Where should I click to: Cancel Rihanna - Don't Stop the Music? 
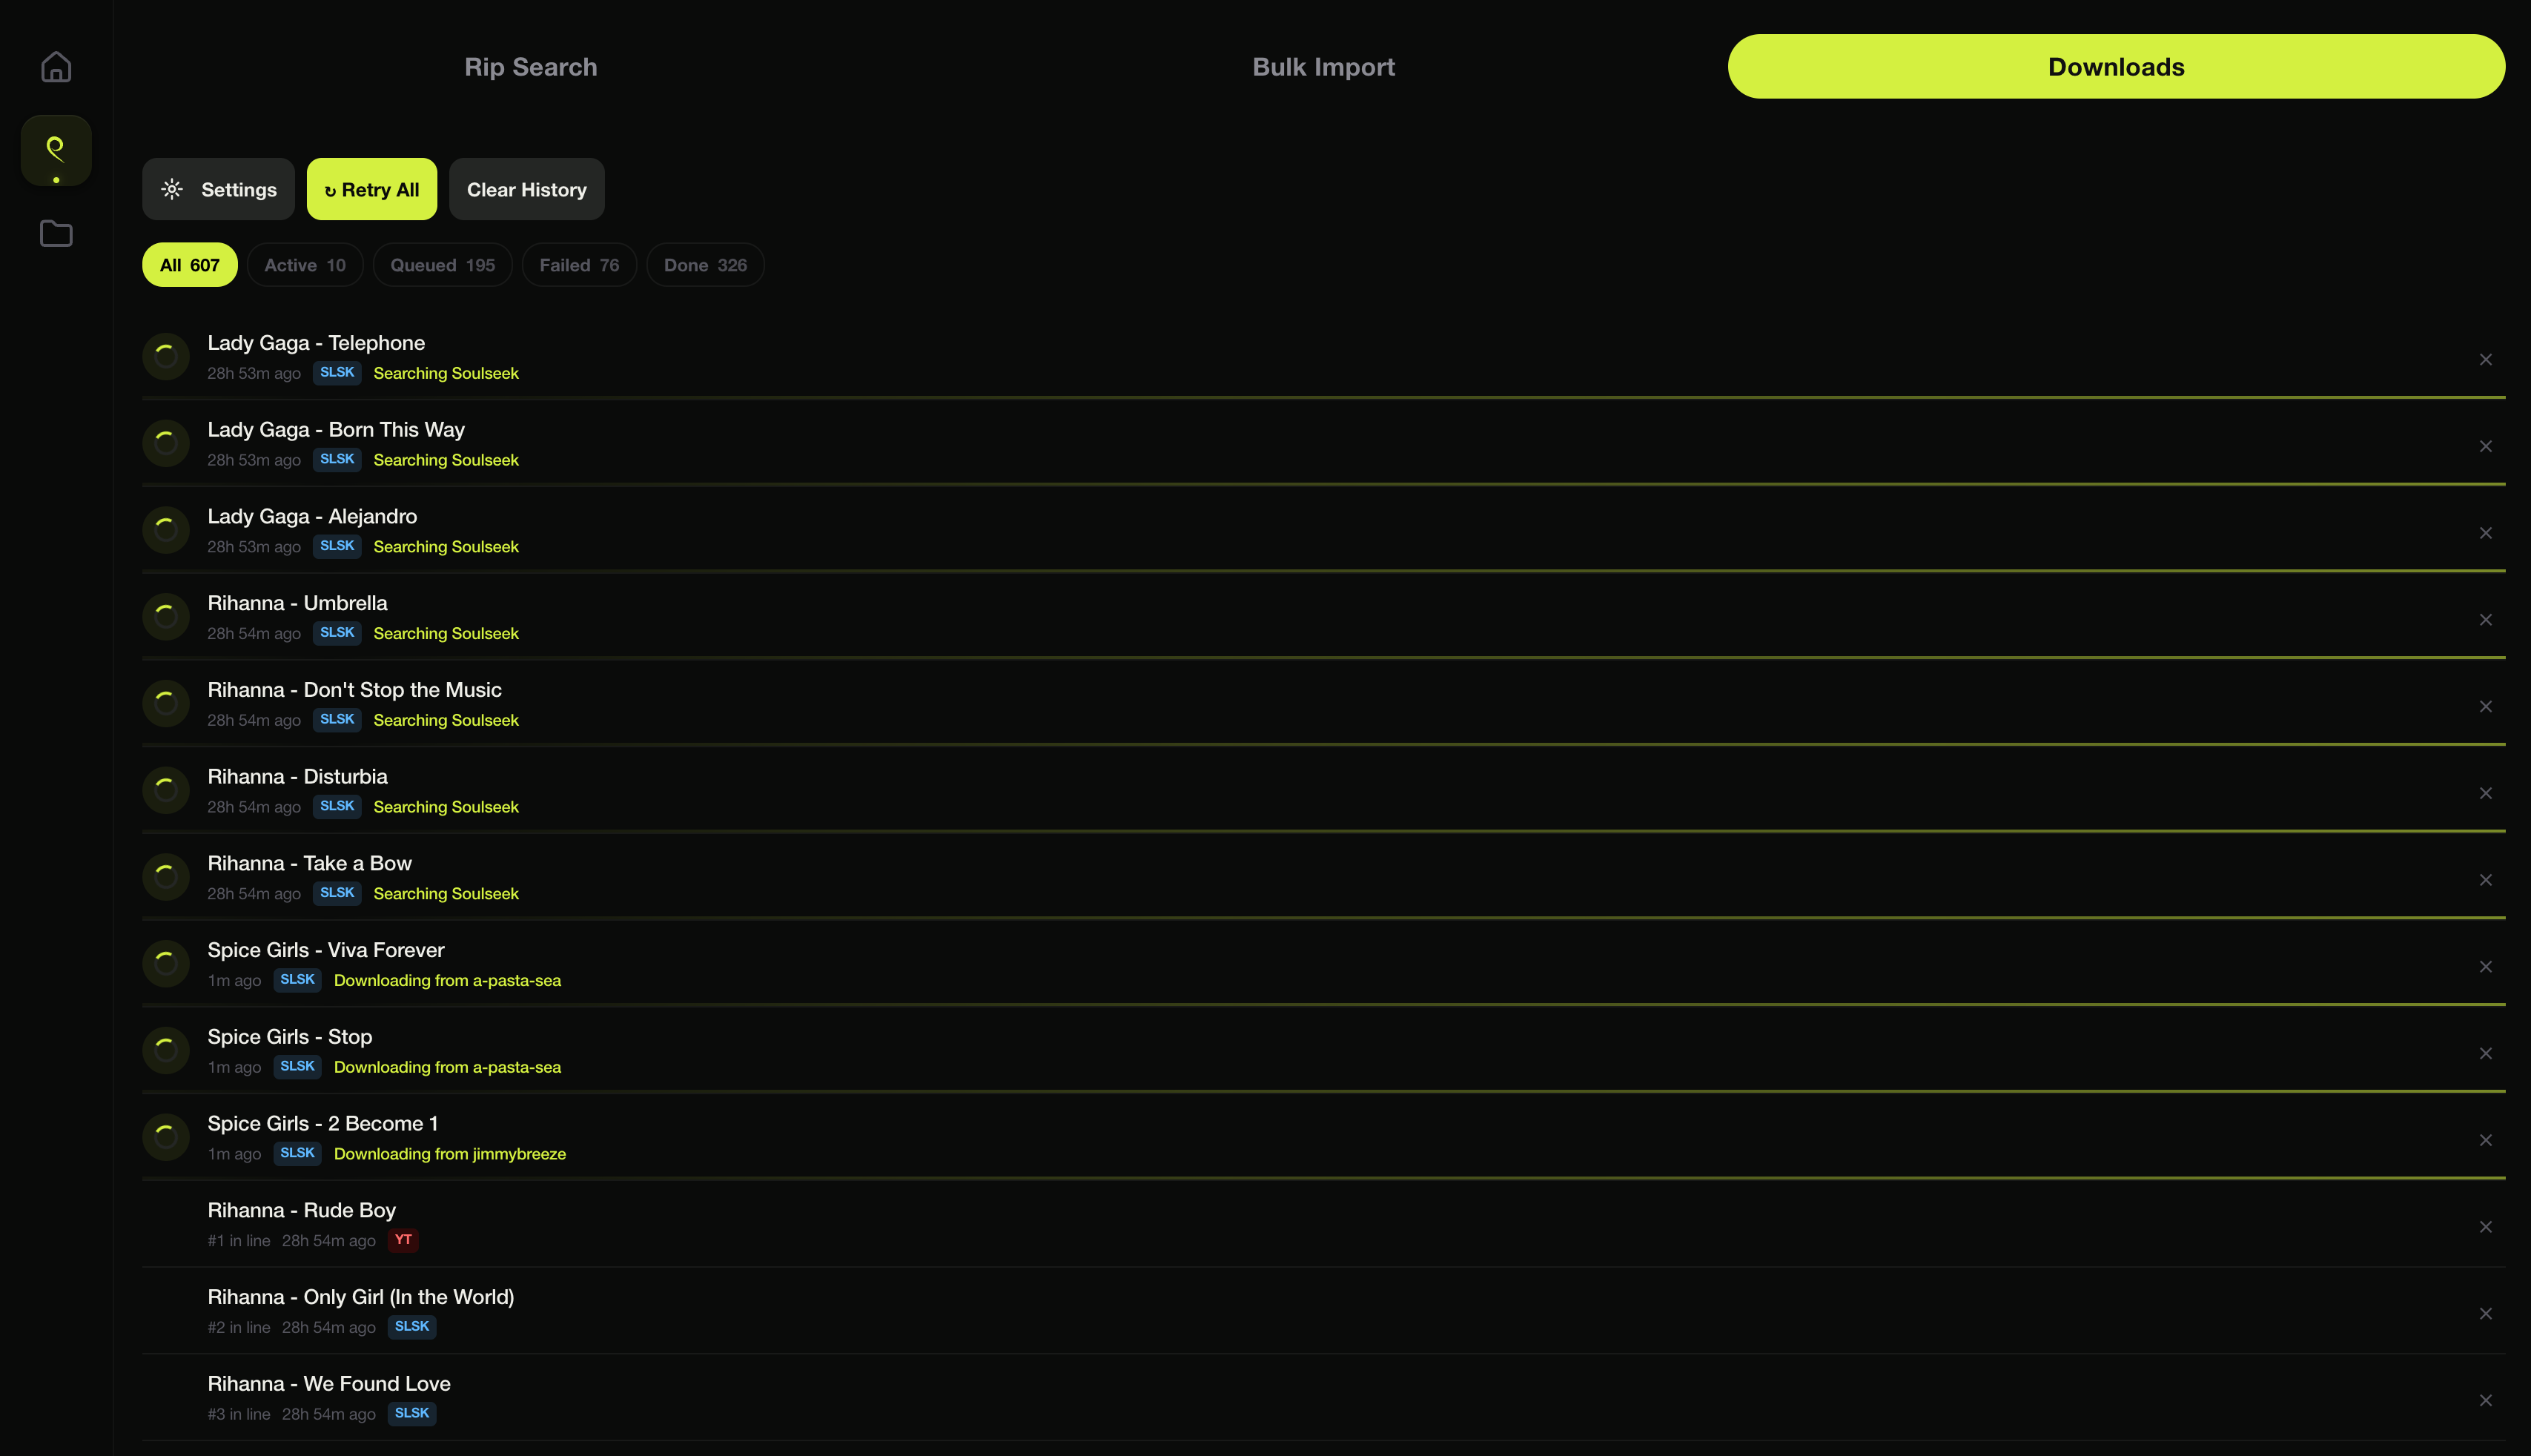click(x=2486, y=707)
